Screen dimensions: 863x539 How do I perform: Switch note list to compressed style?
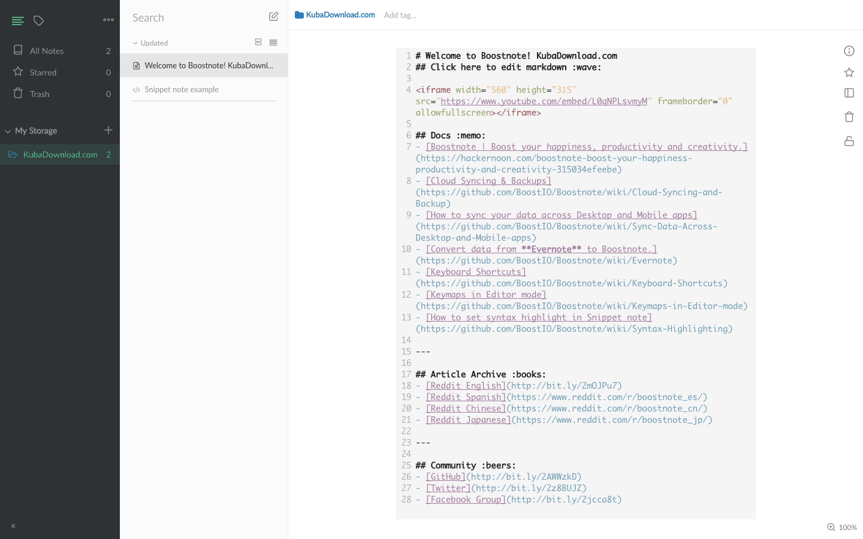point(273,42)
